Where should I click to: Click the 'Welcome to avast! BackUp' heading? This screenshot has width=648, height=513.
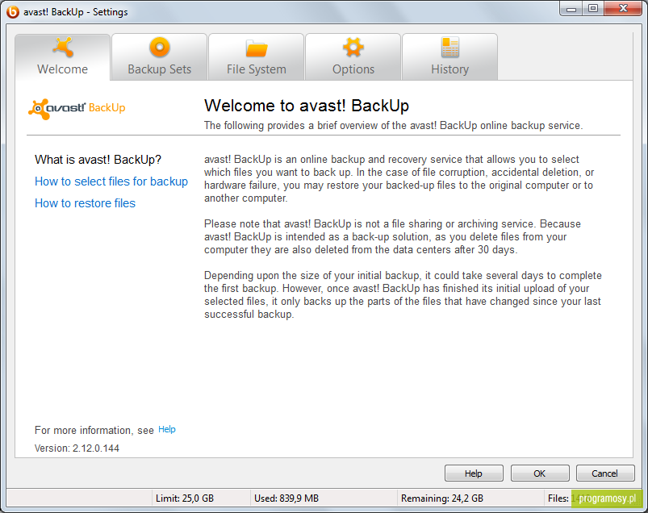pyautogui.click(x=307, y=106)
